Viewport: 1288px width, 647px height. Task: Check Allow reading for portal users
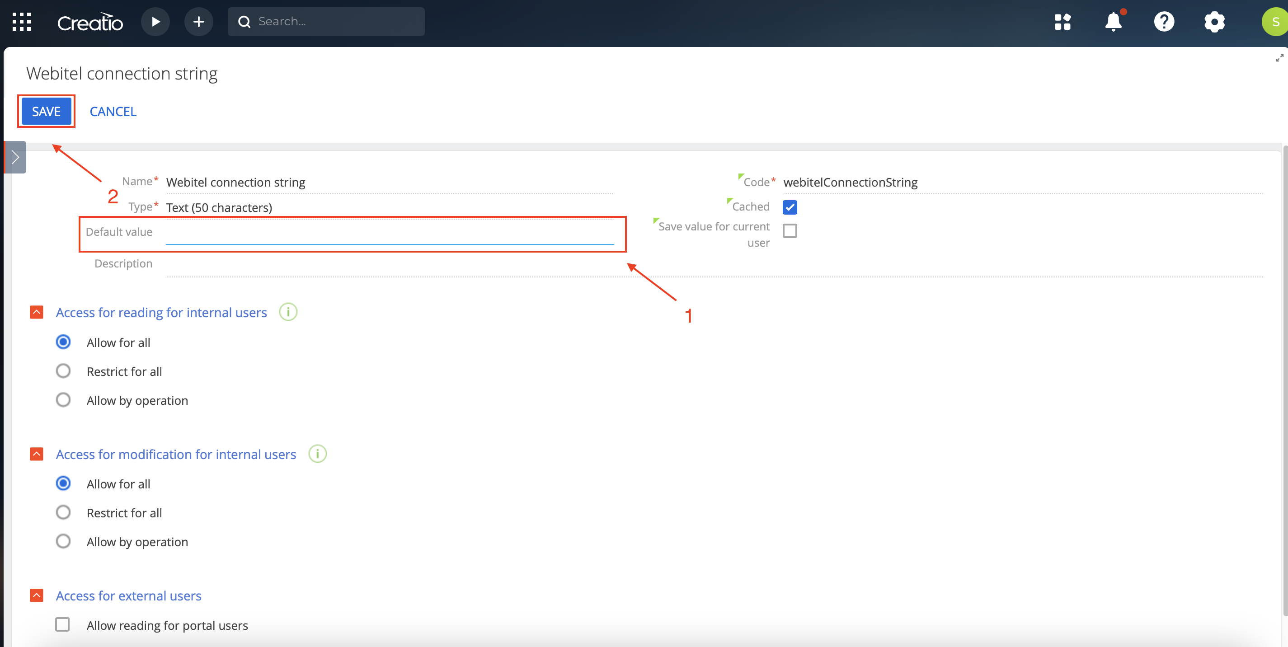tap(62, 624)
